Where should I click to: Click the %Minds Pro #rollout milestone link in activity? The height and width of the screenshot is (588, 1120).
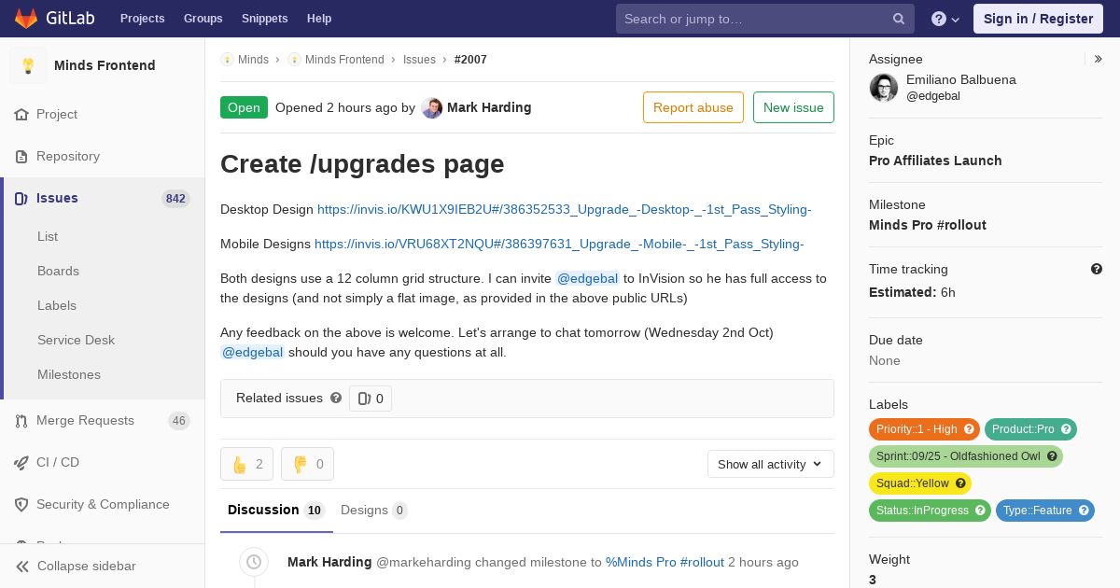[665, 562]
